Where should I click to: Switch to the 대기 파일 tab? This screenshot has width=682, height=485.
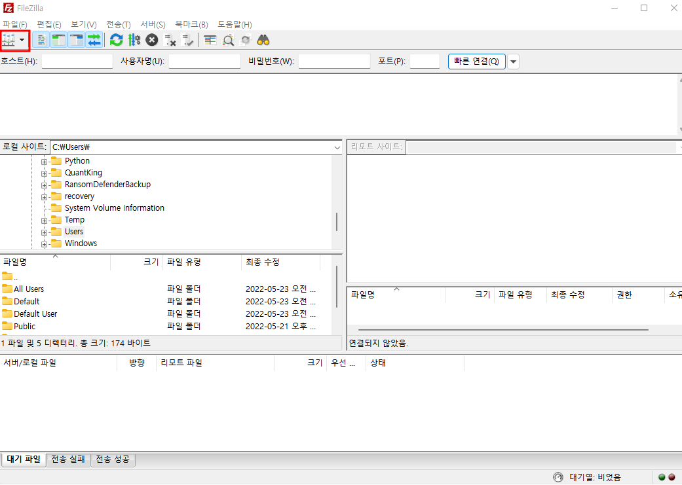pyautogui.click(x=24, y=459)
